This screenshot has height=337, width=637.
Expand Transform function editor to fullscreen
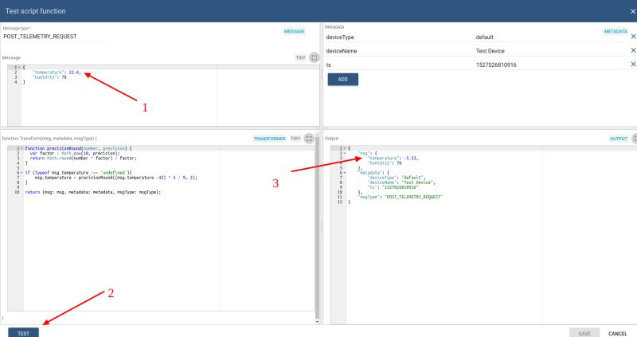point(309,139)
